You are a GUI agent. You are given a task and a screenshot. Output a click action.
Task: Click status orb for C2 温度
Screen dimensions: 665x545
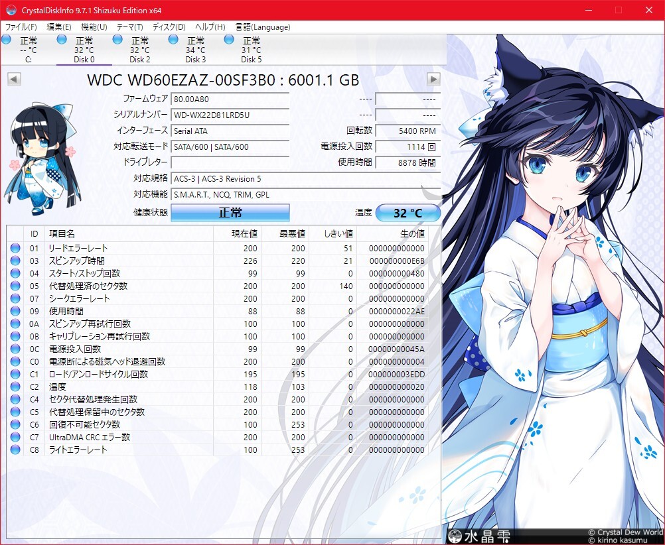[x=15, y=387]
